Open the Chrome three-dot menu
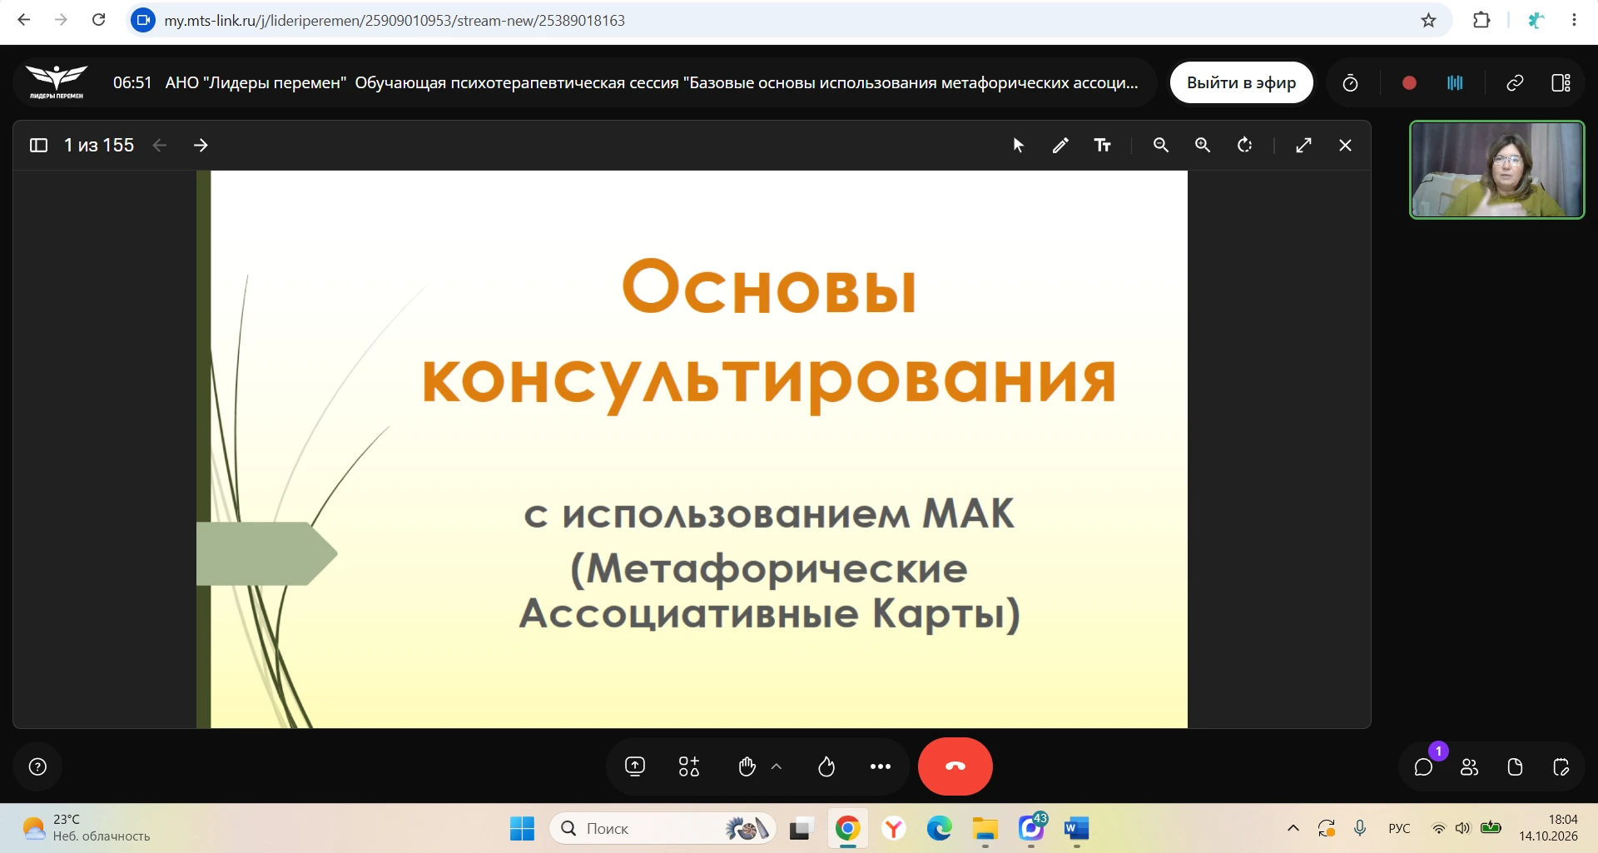 tap(1574, 20)
